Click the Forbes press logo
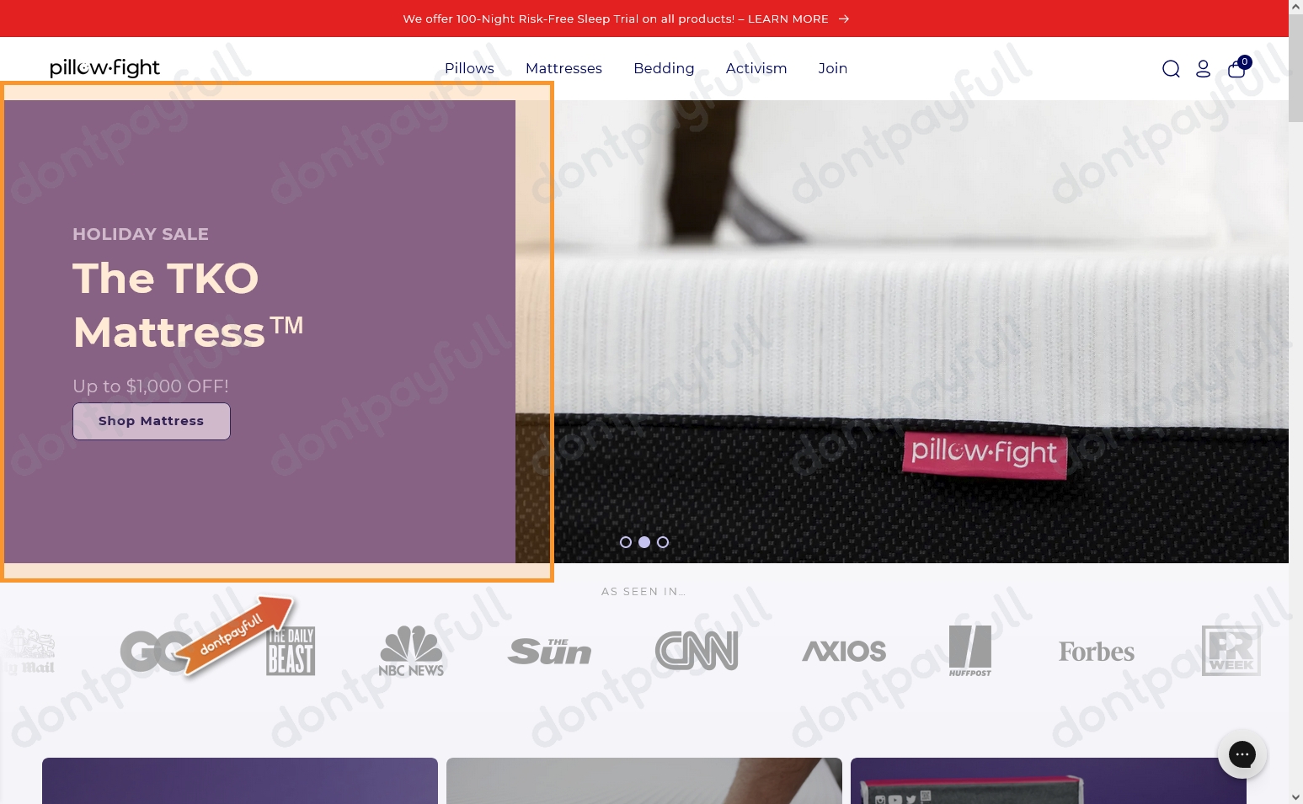This screenshot has width=1303, height=804. click(x=1096, y=651)
